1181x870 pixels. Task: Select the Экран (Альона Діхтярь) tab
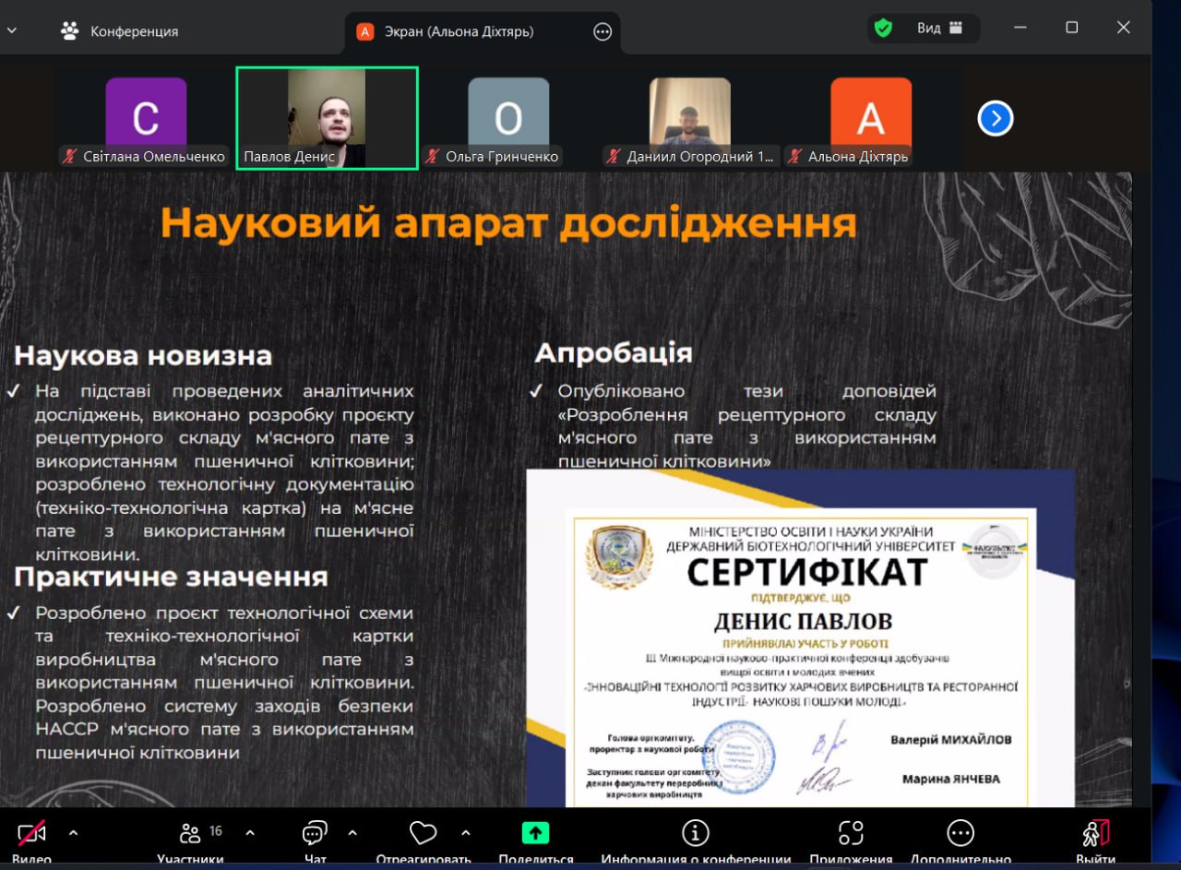tap(471, 31)
